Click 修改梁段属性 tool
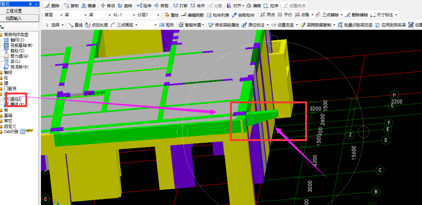The height and width of the screenshot is (205, 422). (224, 25)
